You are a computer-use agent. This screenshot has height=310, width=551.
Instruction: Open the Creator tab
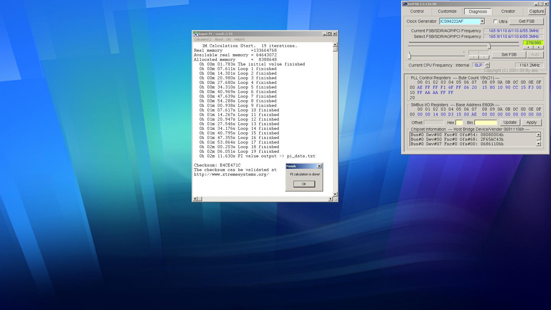click(x=508, y=11)
